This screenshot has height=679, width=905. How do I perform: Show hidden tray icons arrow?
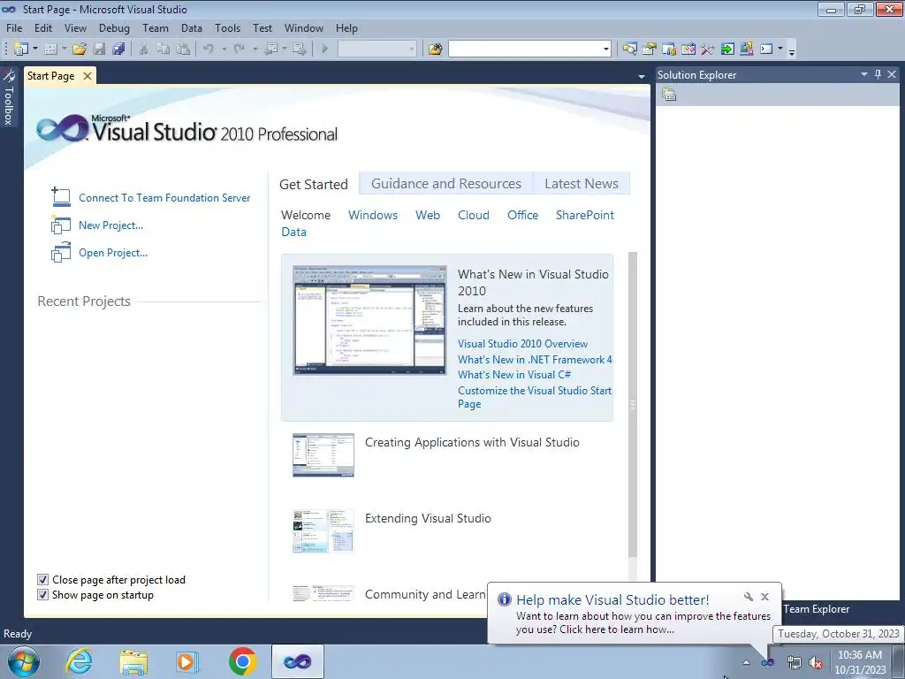tap(746, 662)
